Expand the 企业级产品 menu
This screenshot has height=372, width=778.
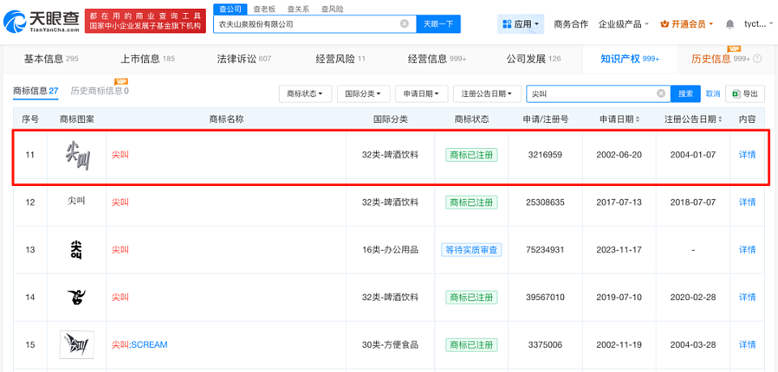point(624,24)
